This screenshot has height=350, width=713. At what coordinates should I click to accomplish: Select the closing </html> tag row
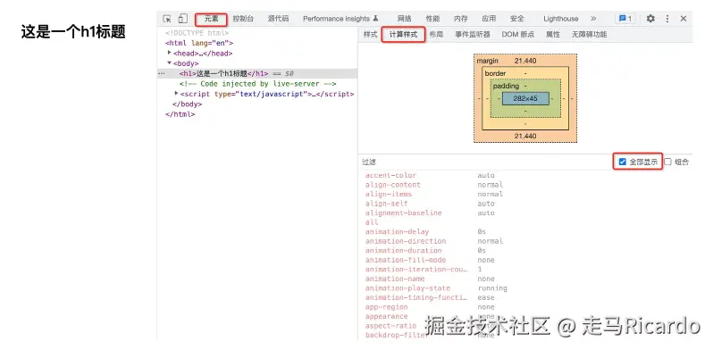point(180,114)
